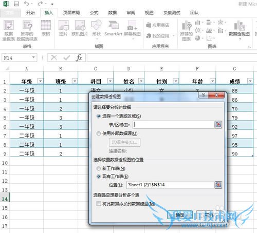Redo the last action
257x233 pixels.
(40, 4)
